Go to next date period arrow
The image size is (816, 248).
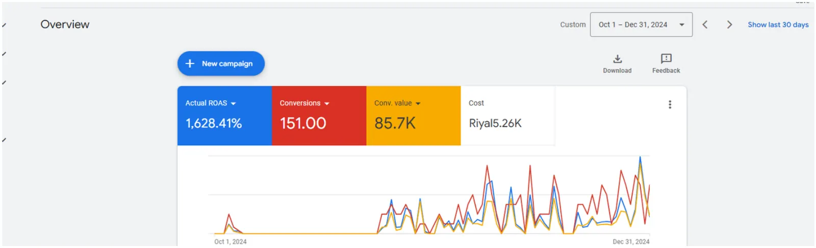[729, 24]
